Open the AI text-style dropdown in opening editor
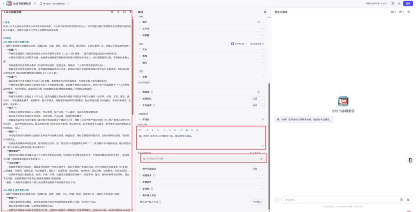Screen dimensions: 416x212 [x=141, y=130]
